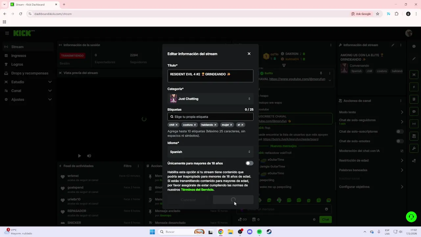Image resolution: width=421 pixels, height=237 pixels.
Task: Remove the mujer tag
Action: point(231,125)
